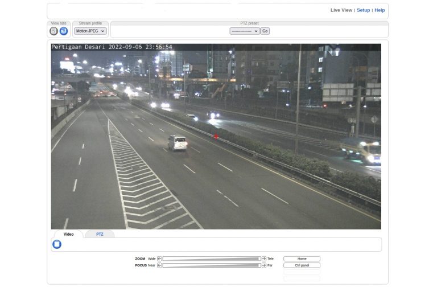Open the Setup link

[363, 10]
